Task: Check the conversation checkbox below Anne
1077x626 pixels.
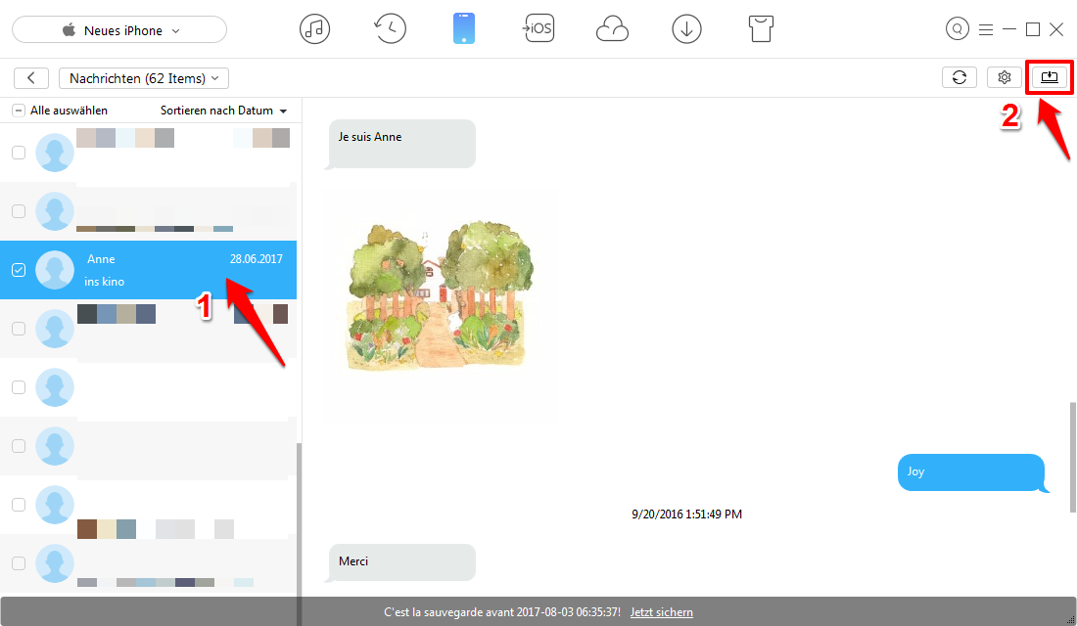Action: [x=19, y=329]
